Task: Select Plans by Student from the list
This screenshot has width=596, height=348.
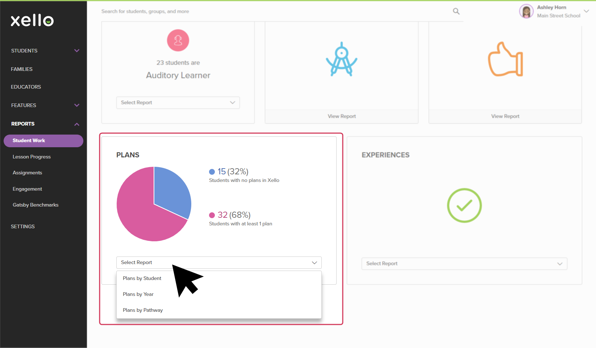Action: tap(142, 278)
